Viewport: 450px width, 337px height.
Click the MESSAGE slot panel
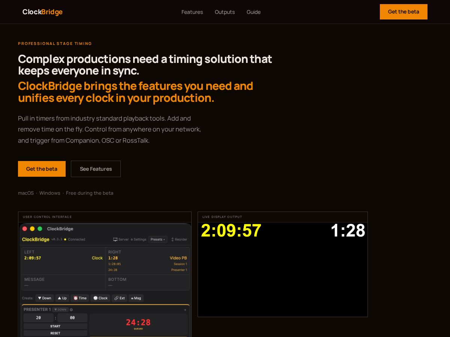pyautogui.click(x=63, y=283)
